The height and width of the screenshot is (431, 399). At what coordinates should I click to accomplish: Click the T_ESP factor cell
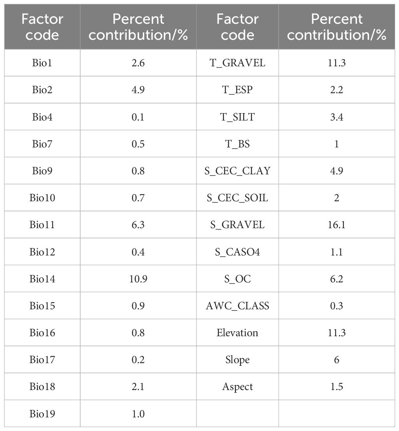[237, 90]
